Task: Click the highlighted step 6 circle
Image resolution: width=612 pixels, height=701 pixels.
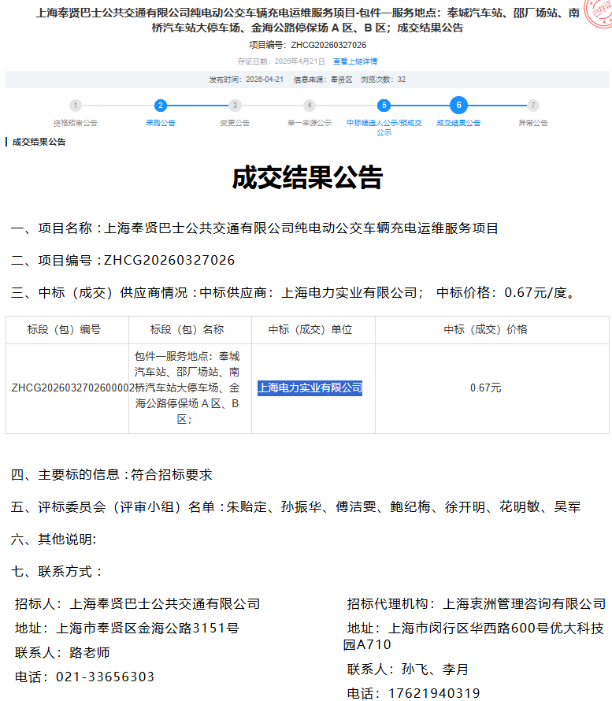Action: [458, 106]
